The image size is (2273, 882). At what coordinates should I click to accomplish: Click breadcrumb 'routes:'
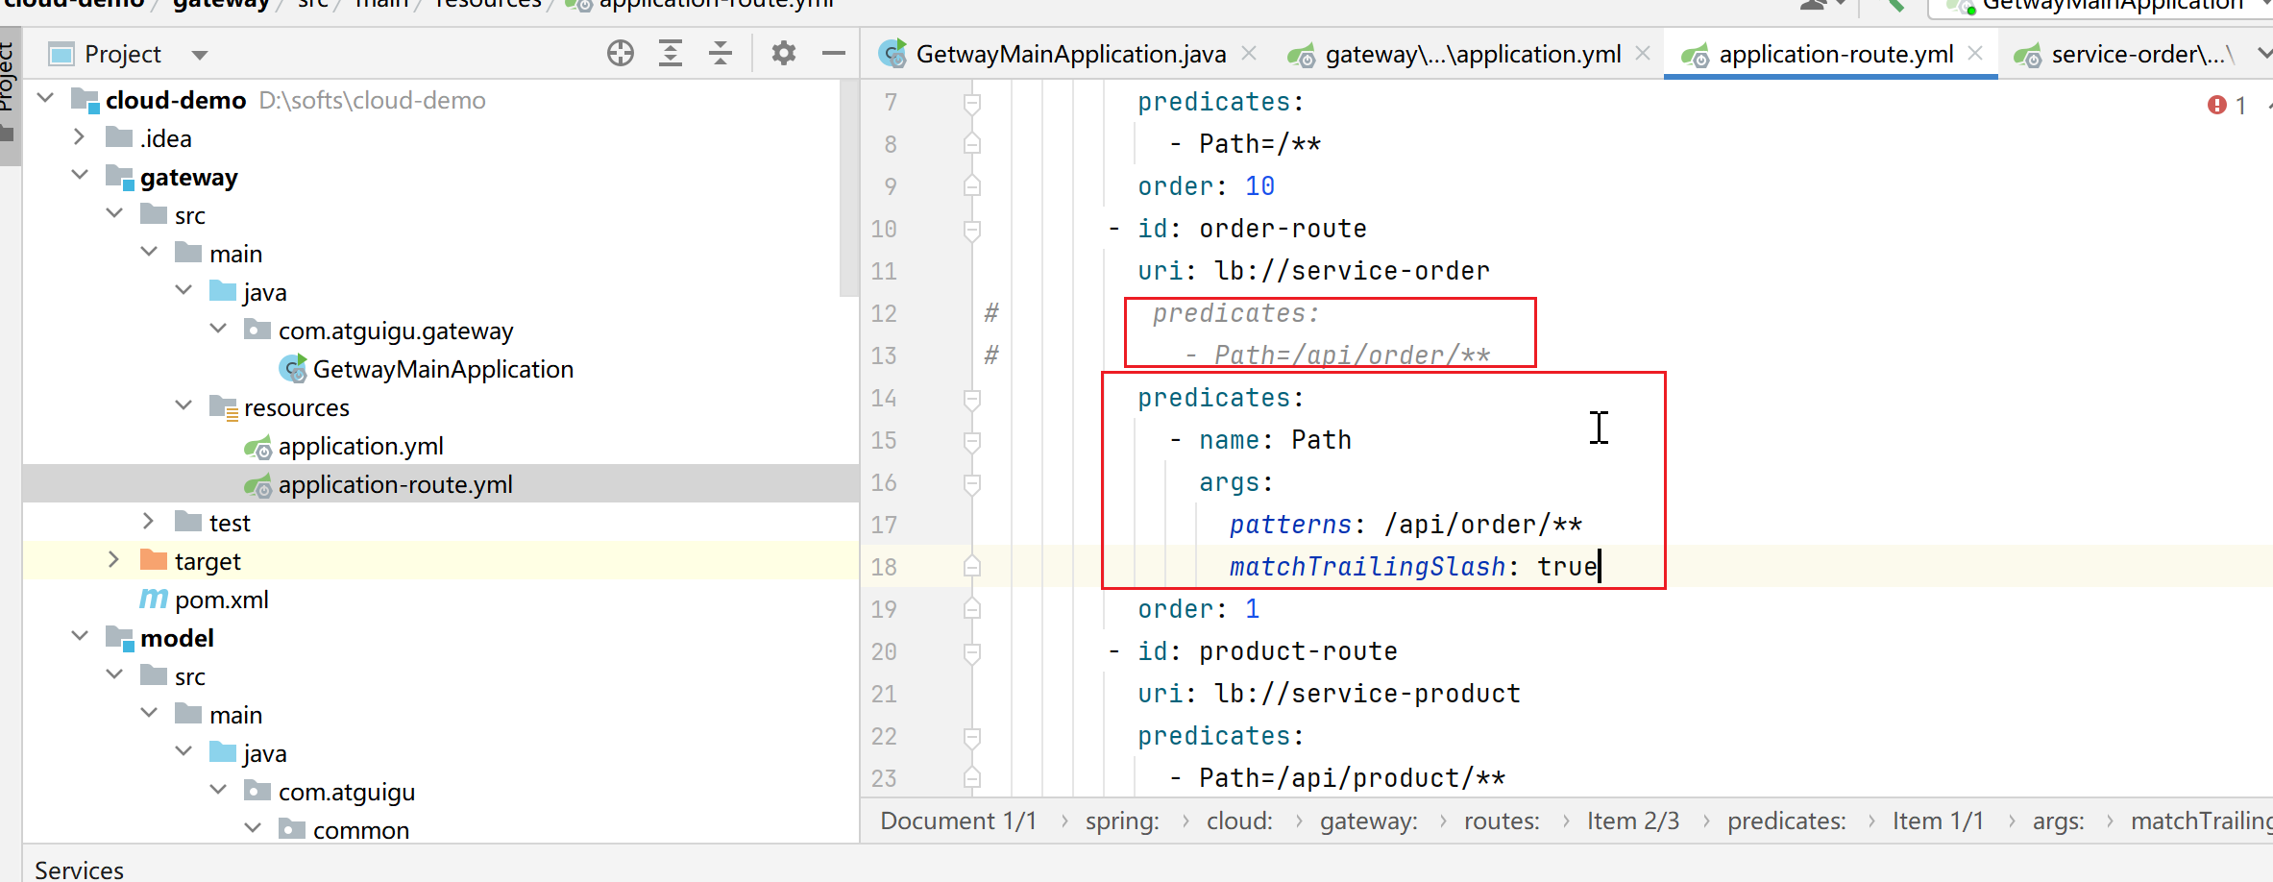click(x=1502, y=821)
